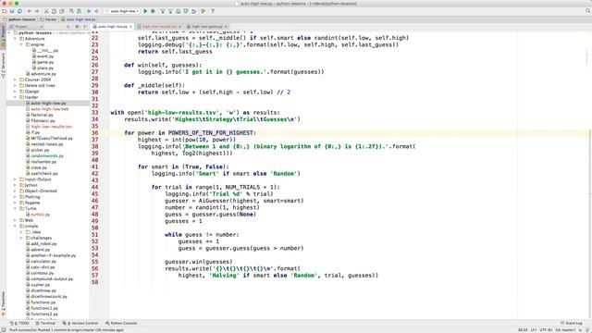Expand the Object-Oriented folder
Image resolution: width=592 pixels, height=333 pixels.
click(15, 191)
